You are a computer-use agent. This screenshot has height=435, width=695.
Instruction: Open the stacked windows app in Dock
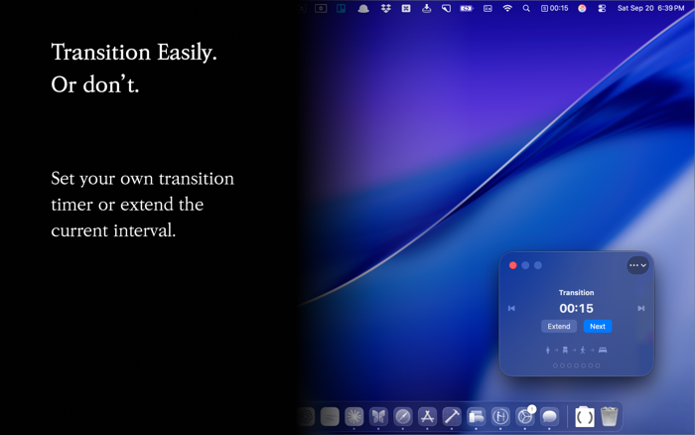476,416
